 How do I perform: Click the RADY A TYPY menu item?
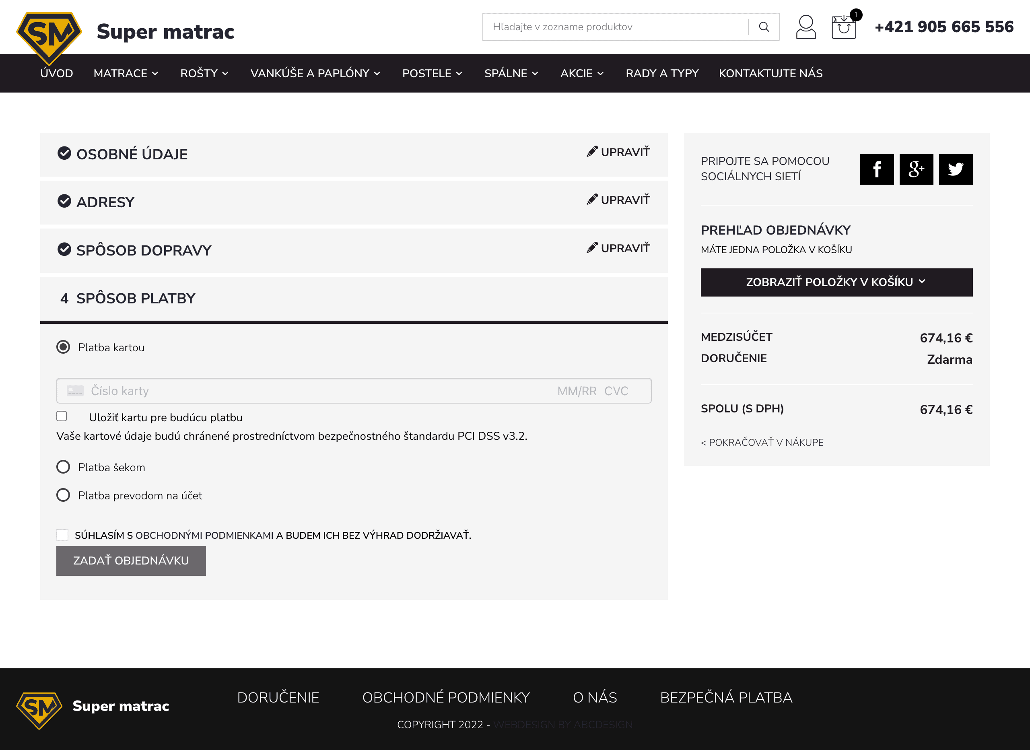pos(662,73)
